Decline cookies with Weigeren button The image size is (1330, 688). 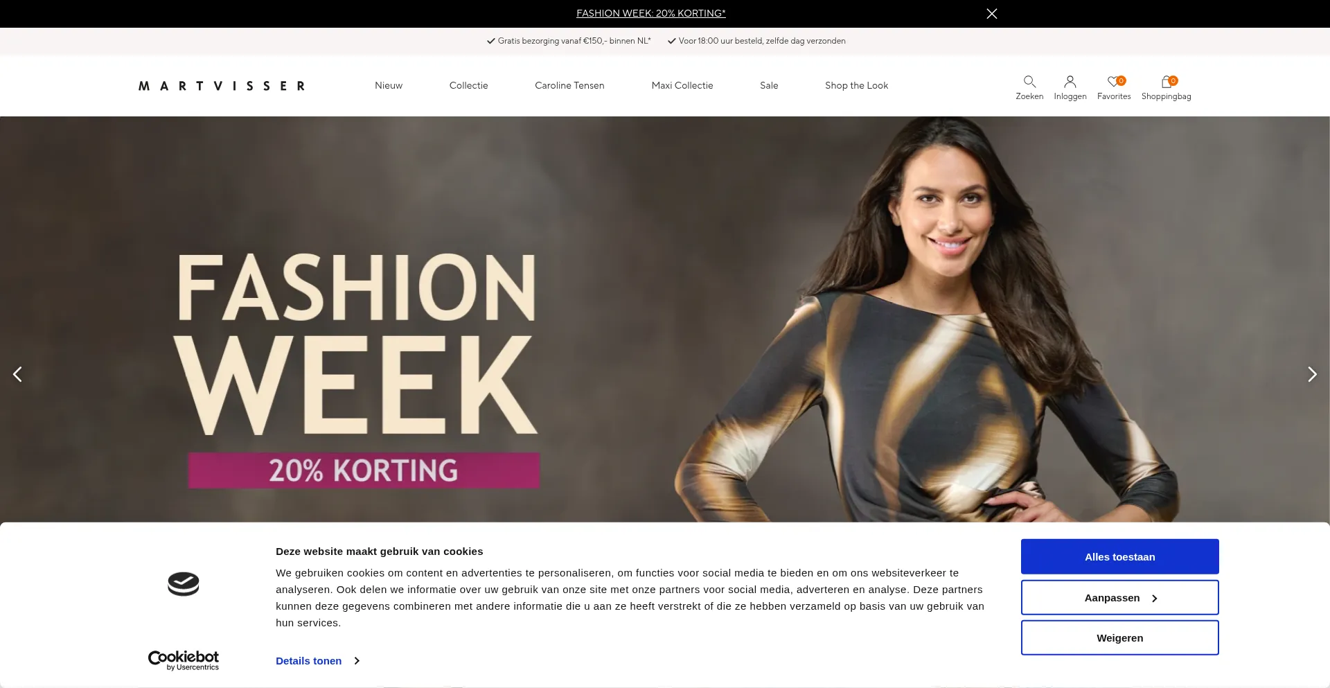pos(1120,638)
